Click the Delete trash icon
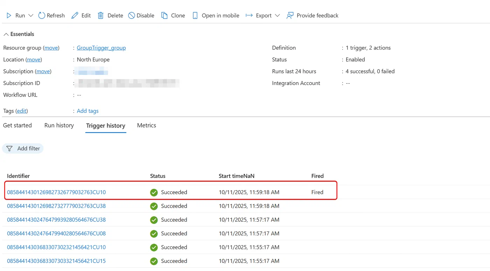 pos(101,15)
